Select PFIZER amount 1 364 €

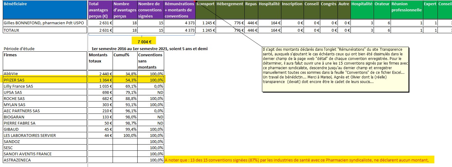pos(100,80)
